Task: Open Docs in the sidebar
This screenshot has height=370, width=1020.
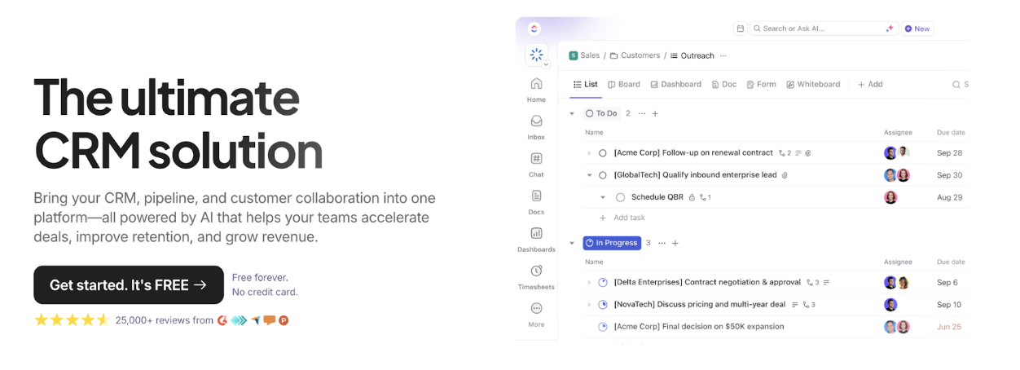Action: coord(536,196)
